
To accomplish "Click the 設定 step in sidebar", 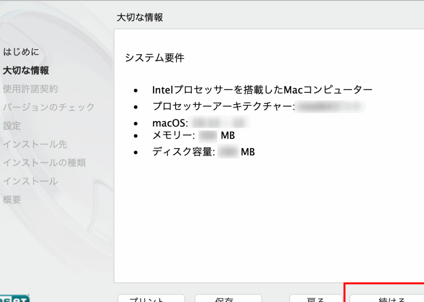I will tap(12, 126).
